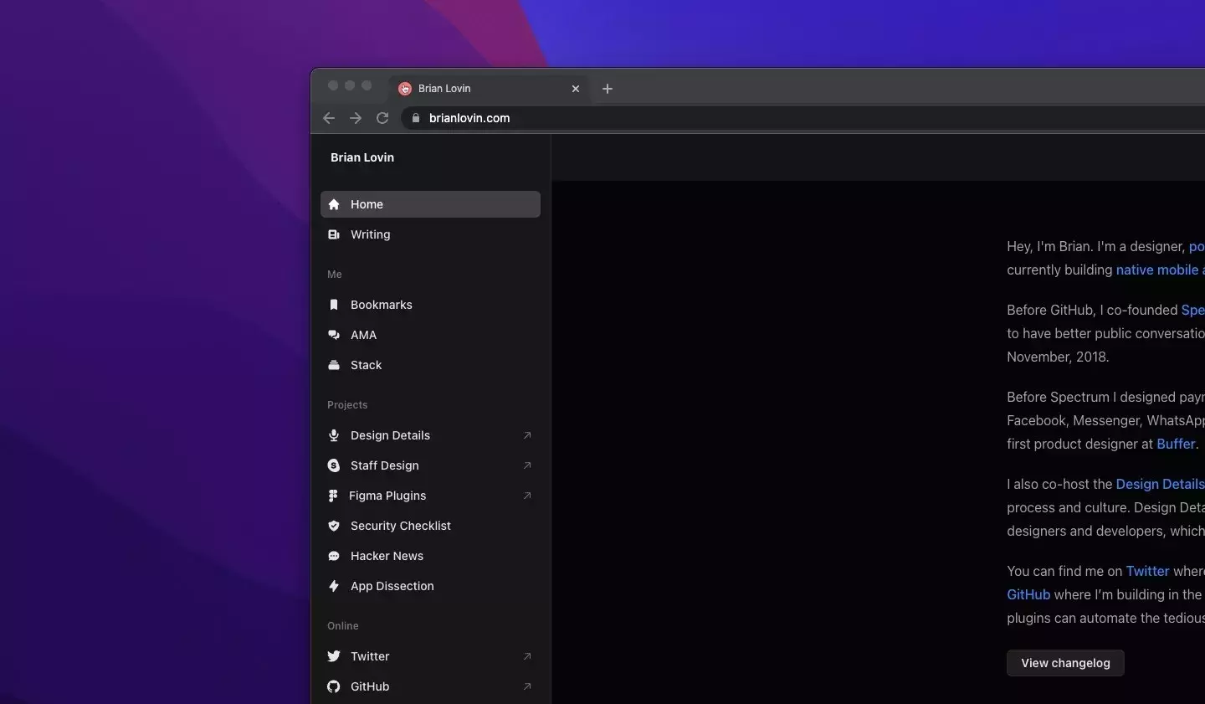Click the Security Checklist shield icon
This screenshot has height=704, width=1205.
333,526
